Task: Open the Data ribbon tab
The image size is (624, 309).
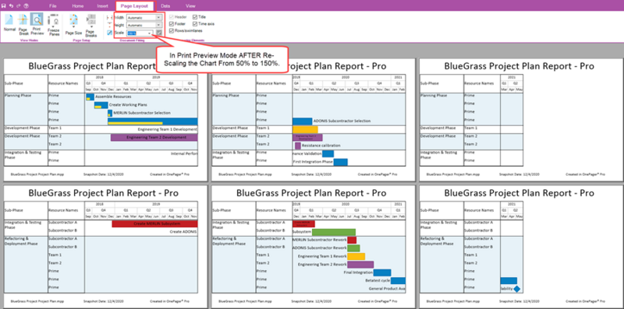Action: pos(165,6)
